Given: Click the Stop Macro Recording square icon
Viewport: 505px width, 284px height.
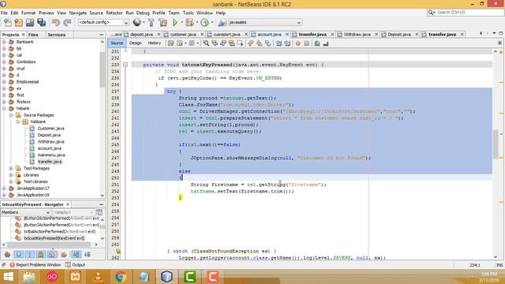Looking at the screenshot, I should [306, 43].
